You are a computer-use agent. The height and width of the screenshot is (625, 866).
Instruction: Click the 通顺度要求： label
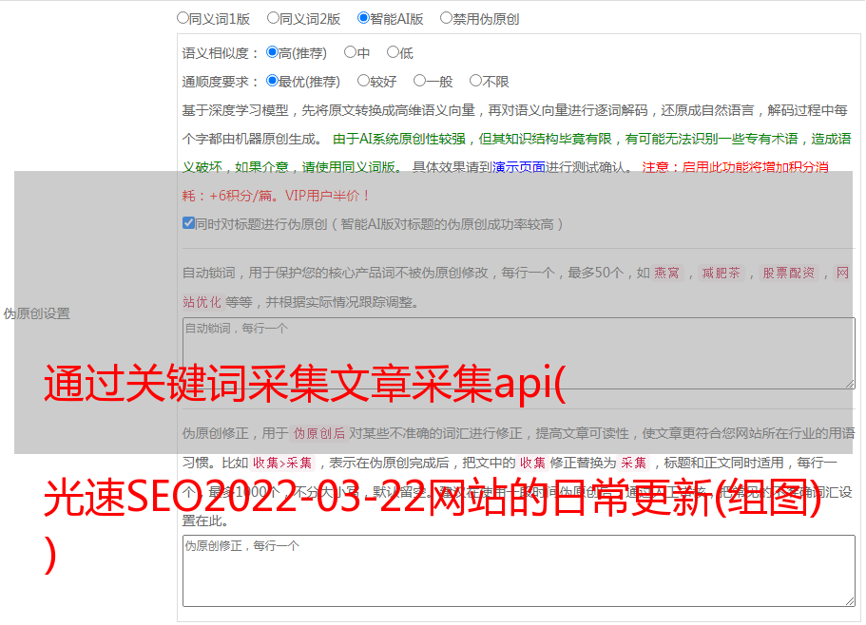(x=221, y=82)
